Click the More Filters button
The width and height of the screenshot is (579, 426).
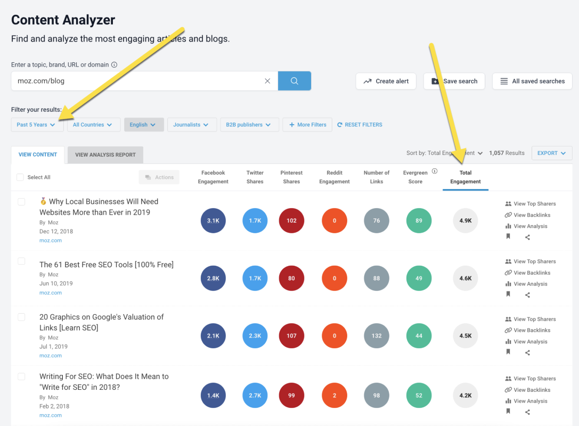[307, 125]
